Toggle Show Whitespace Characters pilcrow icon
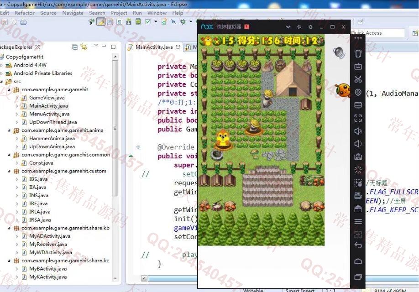The width and height of the screenshot is (419, 292). [120, 22]
